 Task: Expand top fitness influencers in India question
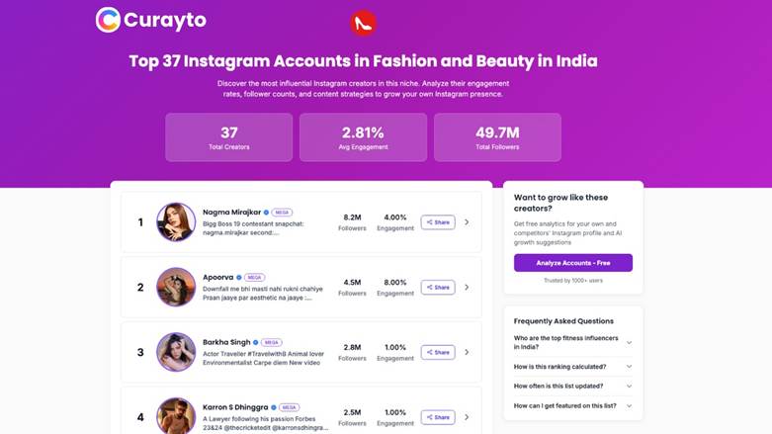click(629, 343)
